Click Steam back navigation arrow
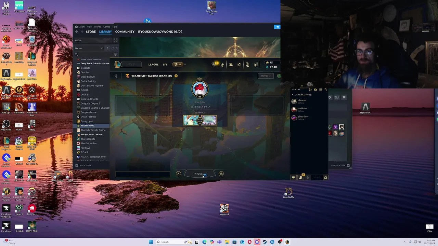 point(77,32)
